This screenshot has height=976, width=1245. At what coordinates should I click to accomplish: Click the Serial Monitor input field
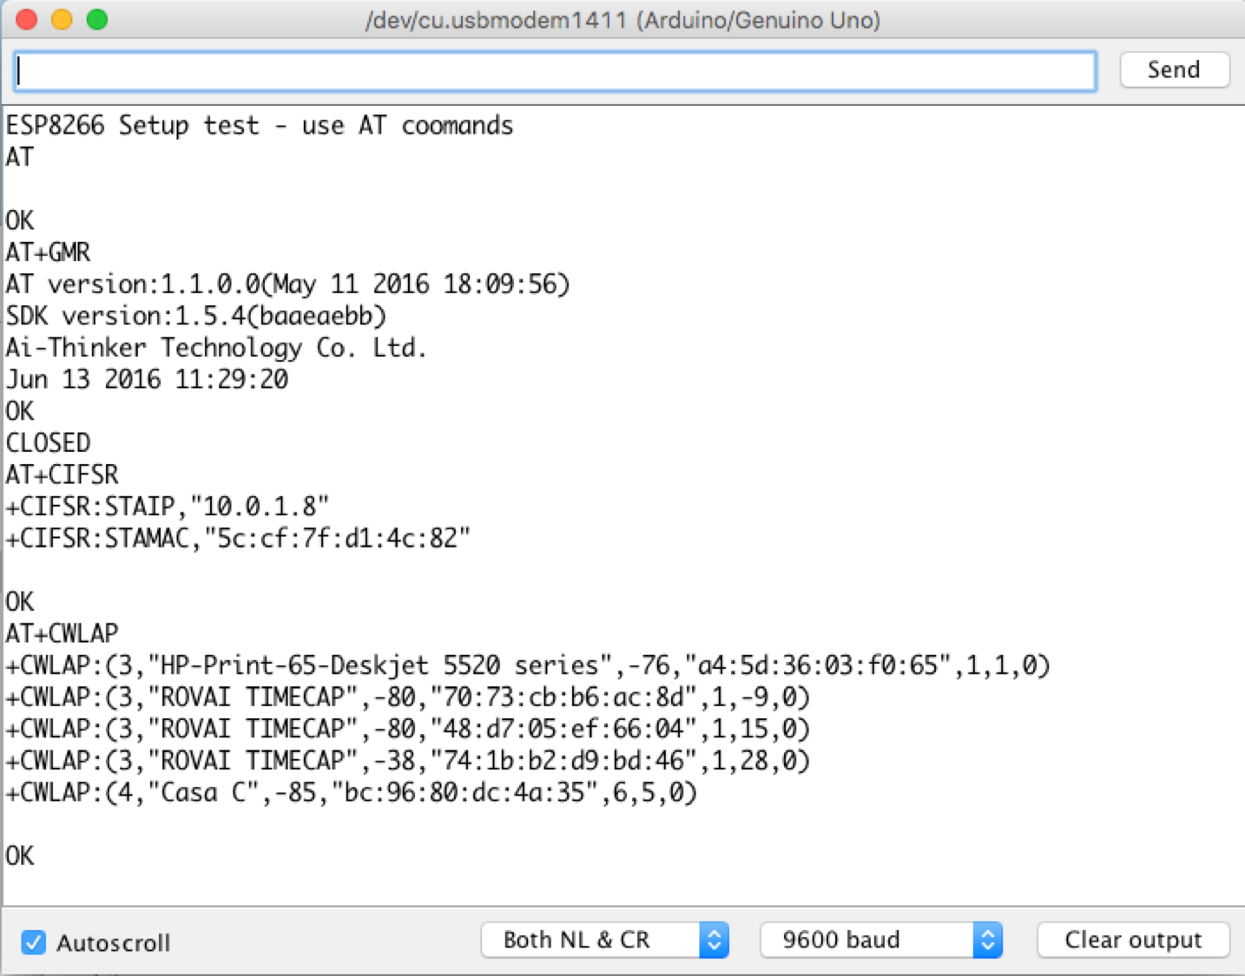click(x=556, y=70)
